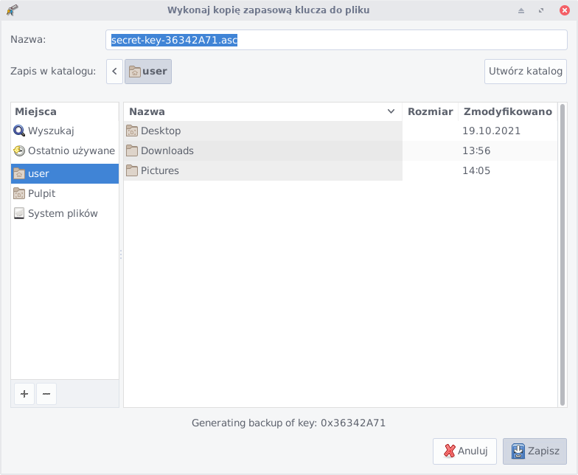Click Utwórz katalog to create folder
This screenshot has width=578, height=475.
[525, 72]
